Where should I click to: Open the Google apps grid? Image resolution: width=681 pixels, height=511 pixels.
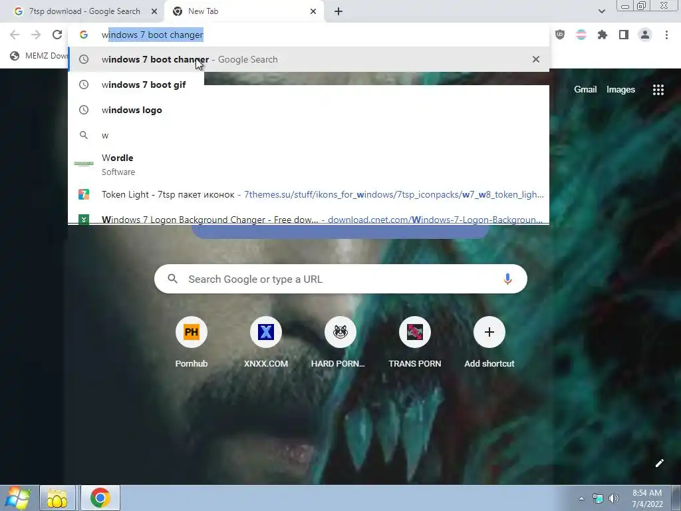658,90
